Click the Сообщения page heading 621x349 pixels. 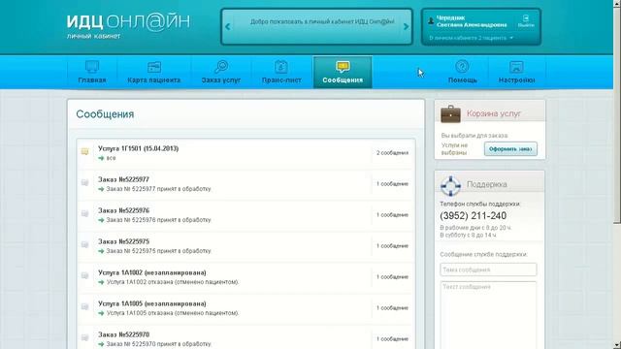tap(105, 114)
